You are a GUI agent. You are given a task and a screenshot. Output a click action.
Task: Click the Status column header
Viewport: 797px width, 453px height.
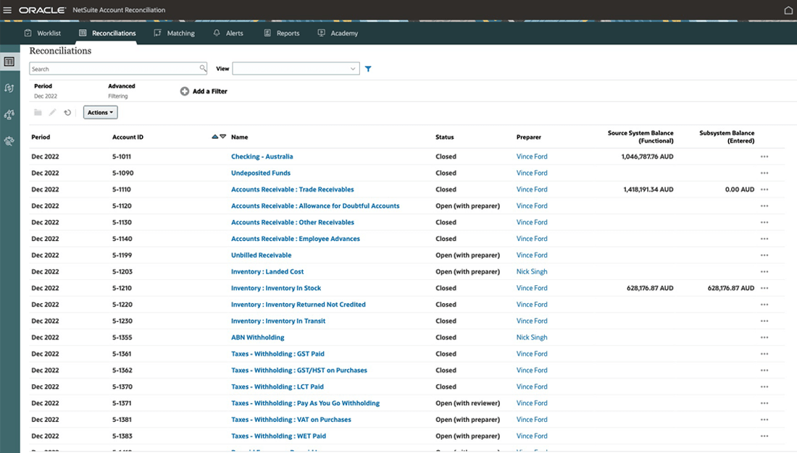(445, 137)
